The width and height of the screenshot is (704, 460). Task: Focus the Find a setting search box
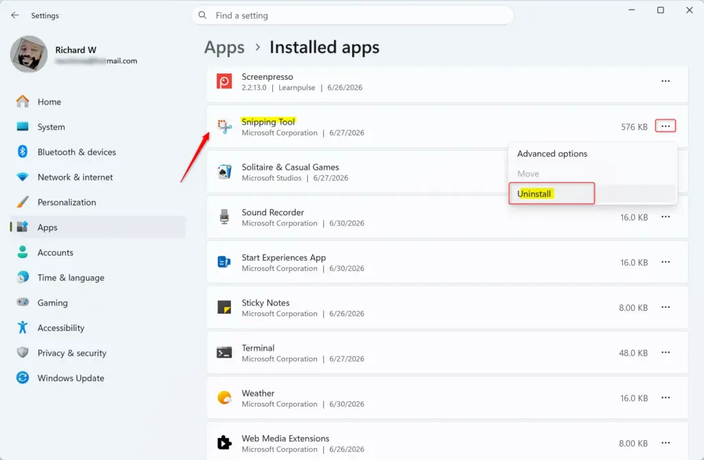click(353, 15)
